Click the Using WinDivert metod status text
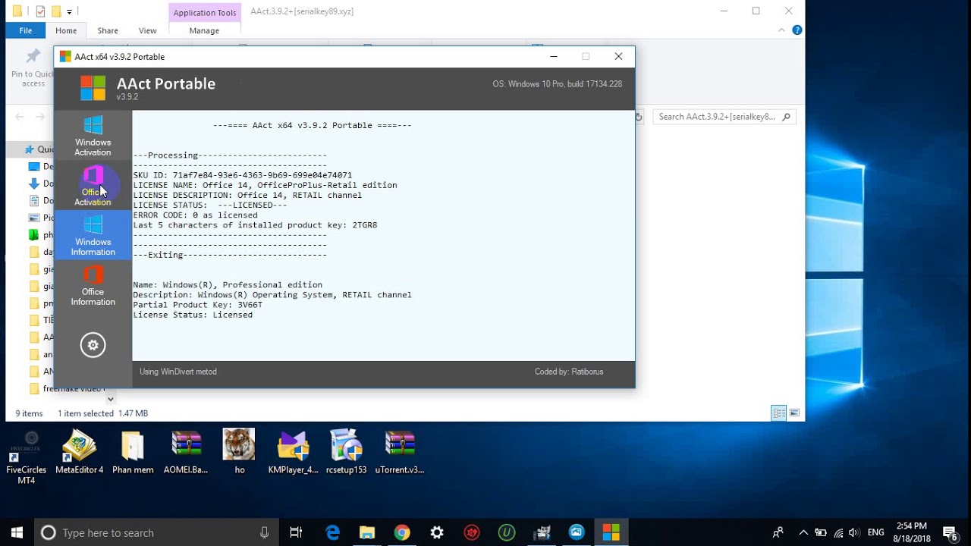Image resolution: width=971 pixels, height=546 pixels. (178, 372)
